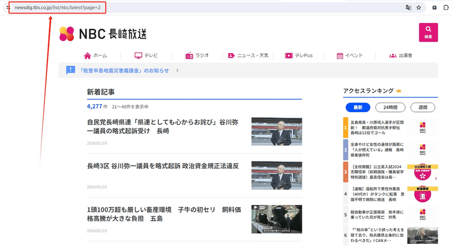Click the translate page icon

(408, 7)
